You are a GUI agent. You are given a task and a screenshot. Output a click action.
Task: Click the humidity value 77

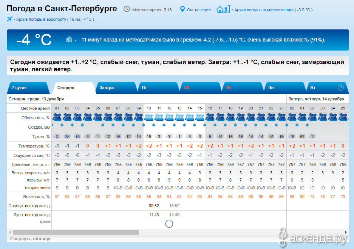point(333,197)
